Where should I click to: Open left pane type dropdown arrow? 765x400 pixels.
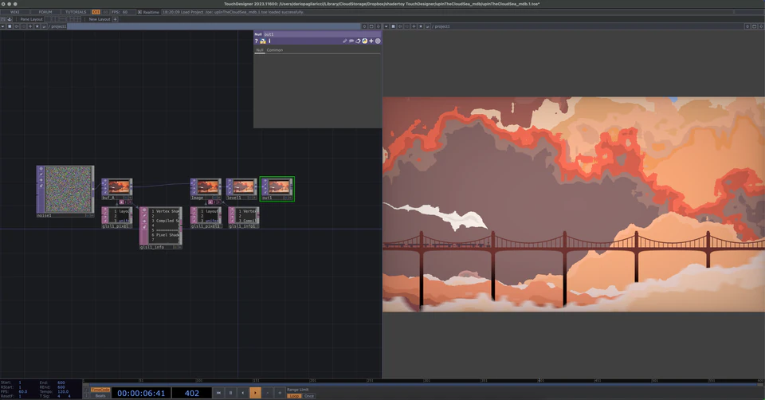pos(2,26)
